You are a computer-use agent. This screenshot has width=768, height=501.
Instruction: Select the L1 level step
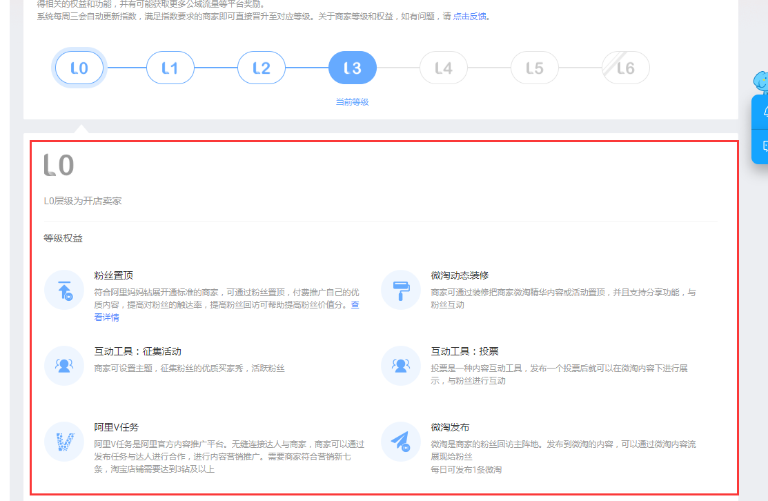click(170, 68)
